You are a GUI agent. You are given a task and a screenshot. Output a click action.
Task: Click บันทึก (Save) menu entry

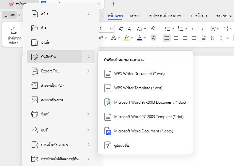coord(61,42)
